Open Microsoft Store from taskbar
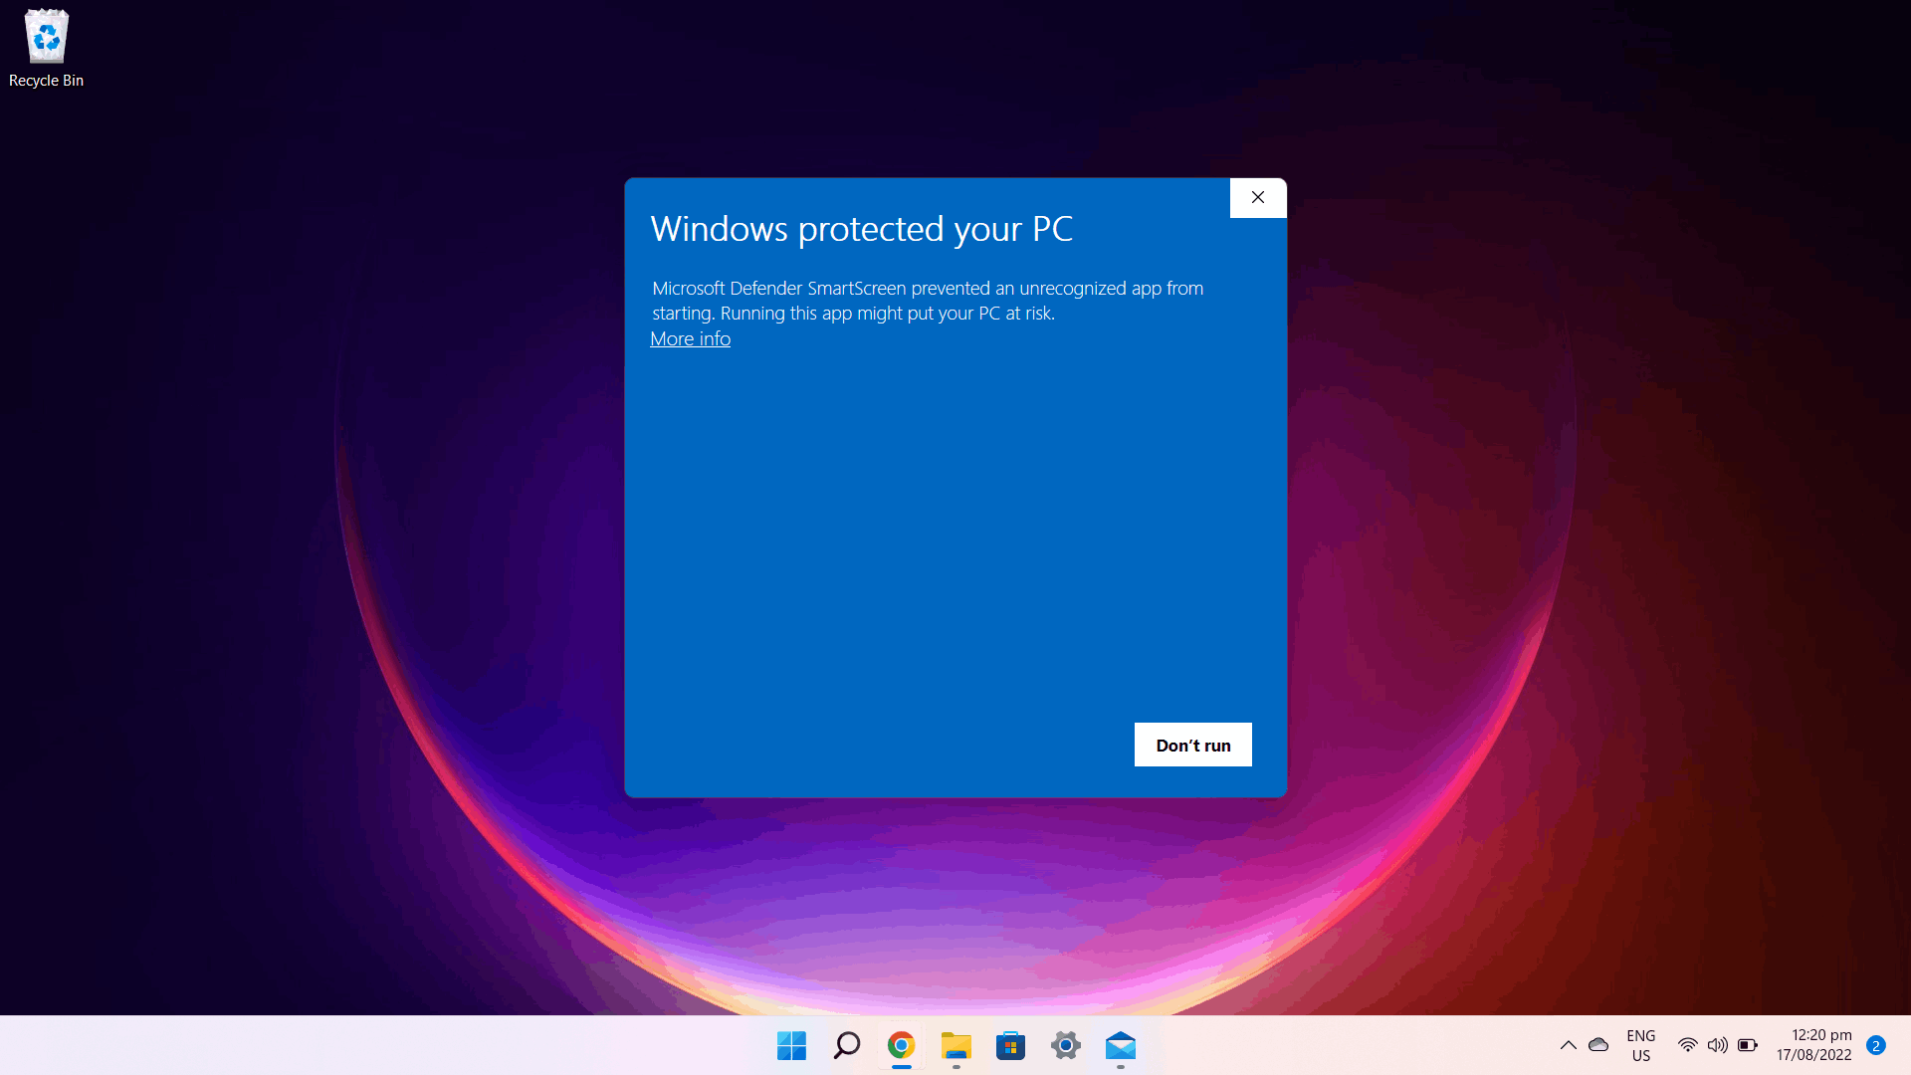The width and height of the screenshot is (1911, 1075). point(1010,1045)
